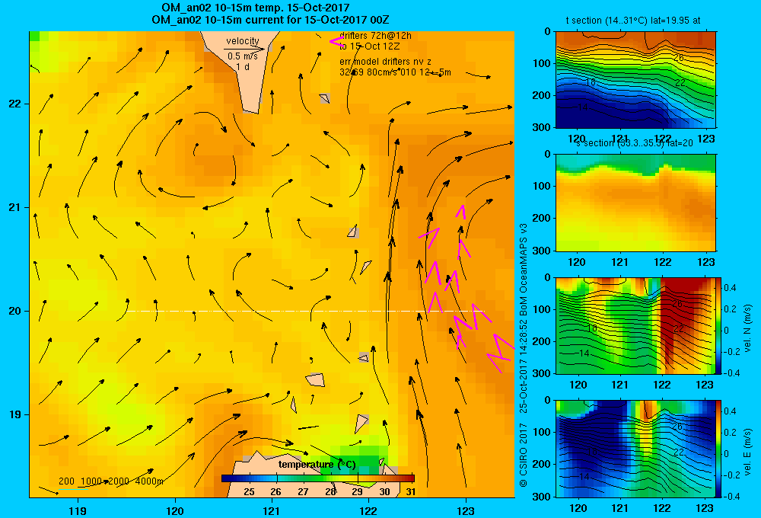Click the '32 69 80cm/s 010 12<=5m' line
This screenshot has width=761, height=518.
click(395, 72)
